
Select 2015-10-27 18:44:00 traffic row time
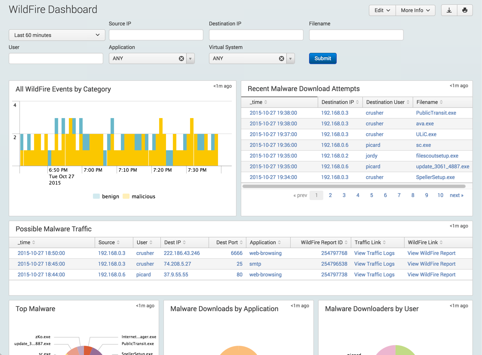click(x=41, y=275)
